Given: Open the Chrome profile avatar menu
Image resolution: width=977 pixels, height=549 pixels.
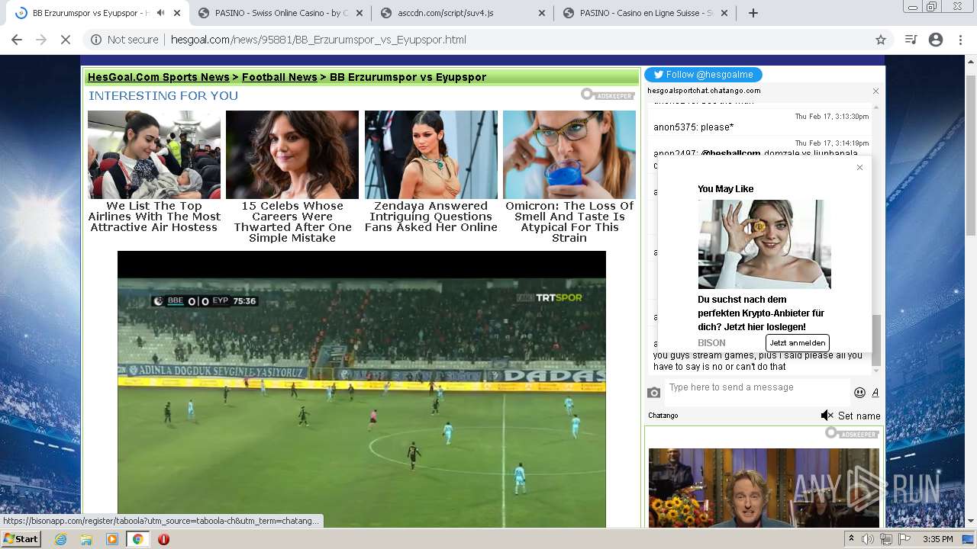Looking at the screenshot, I should [936, 40].
